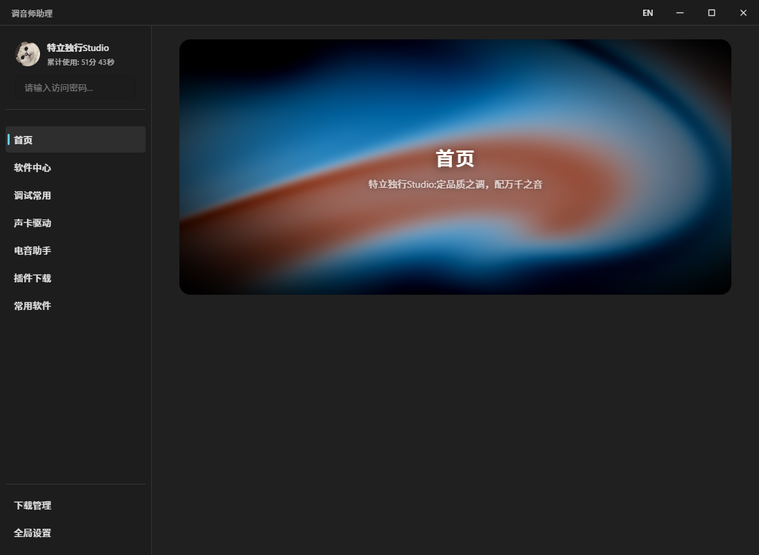
Task: Click the 特立独行Studio username
Action: (x=77, y=48)
